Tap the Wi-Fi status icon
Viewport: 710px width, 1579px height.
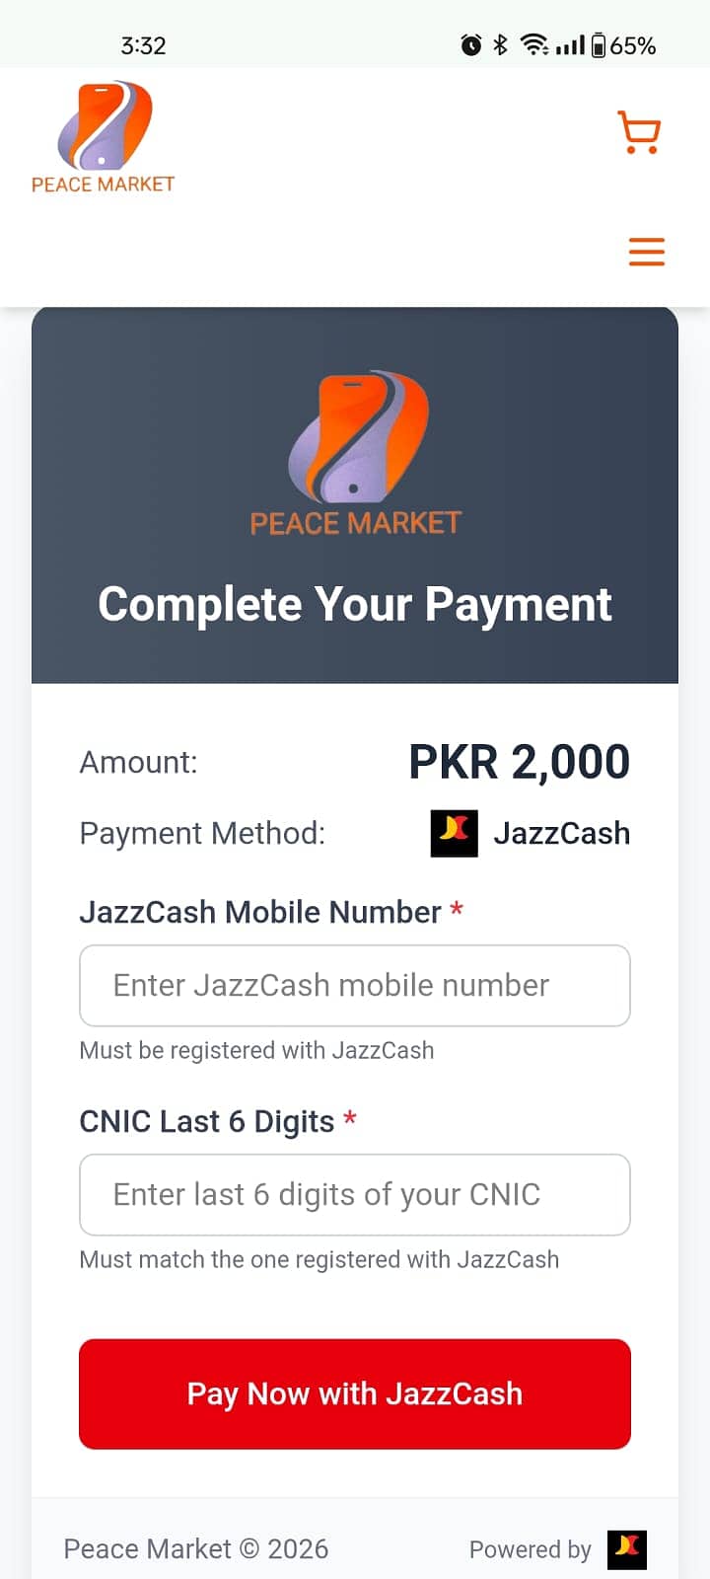pyautogui.click(x=535, y=45)
